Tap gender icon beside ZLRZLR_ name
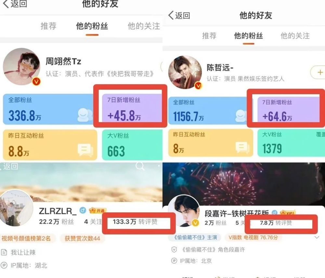Image resolution: width=325 pixels, height=278 pixels. 83,210
